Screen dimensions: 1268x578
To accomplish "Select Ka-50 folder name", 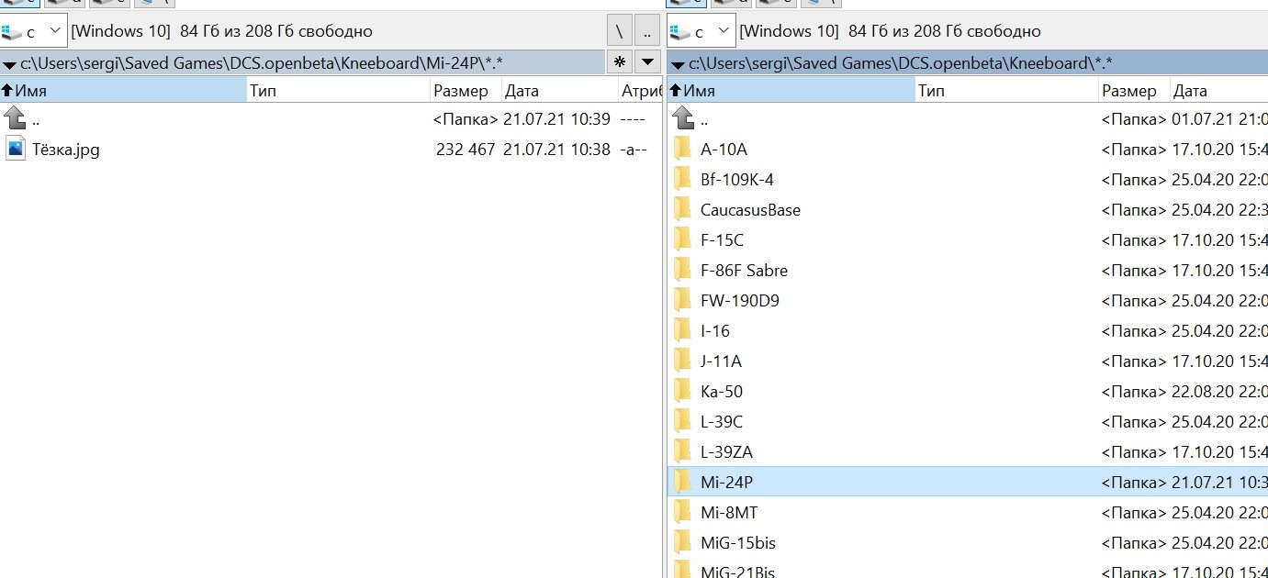I will click(722, 391).
